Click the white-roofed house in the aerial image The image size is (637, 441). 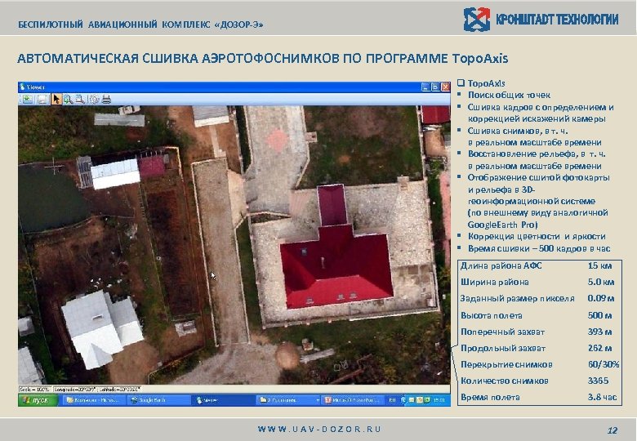click(x=101, y=328)
